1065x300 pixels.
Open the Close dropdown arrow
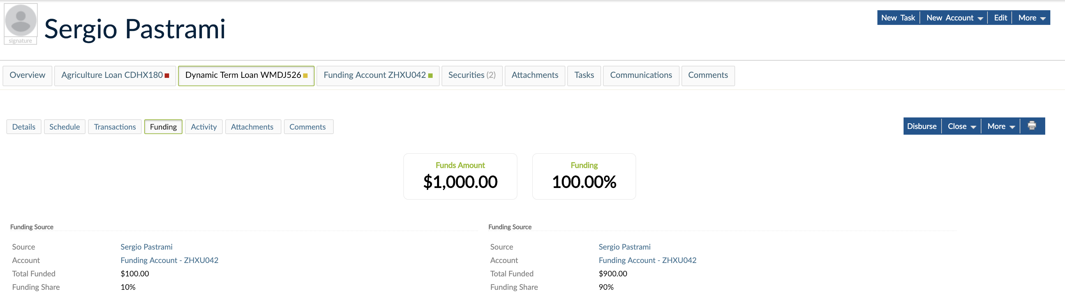pos(974,126)
